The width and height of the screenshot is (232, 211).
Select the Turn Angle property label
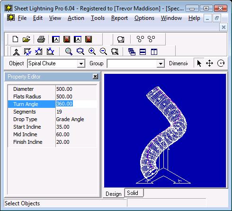pyautogui.click(x=26, y=104)
